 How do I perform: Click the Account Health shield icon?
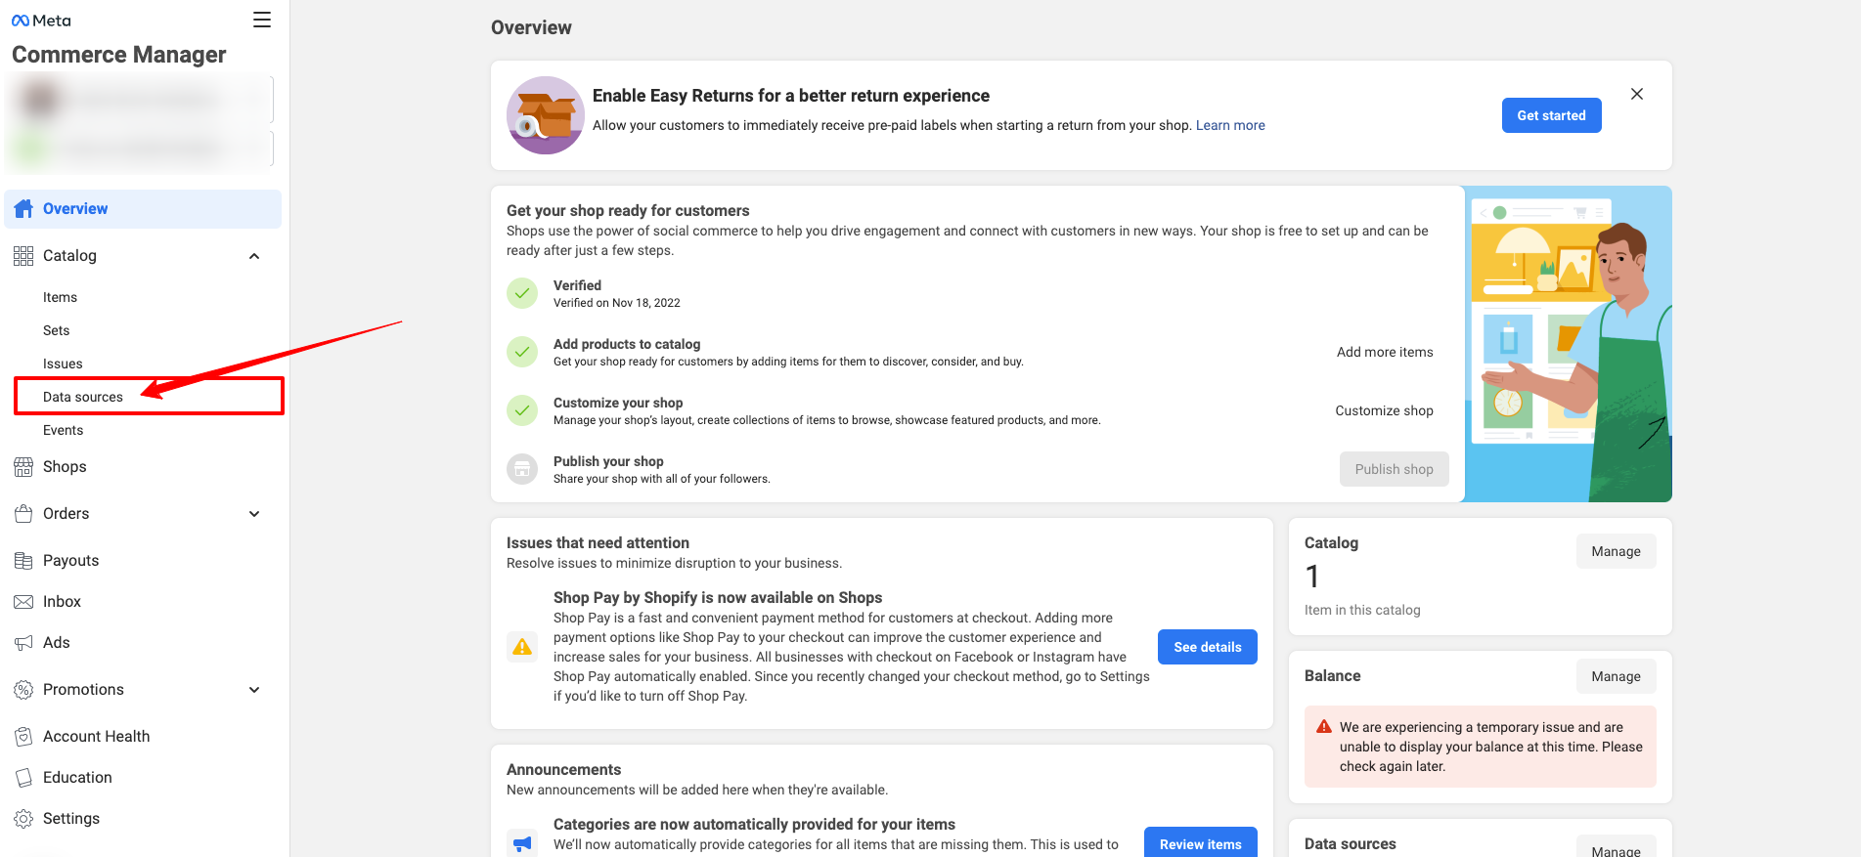click(x=23, y=737)
